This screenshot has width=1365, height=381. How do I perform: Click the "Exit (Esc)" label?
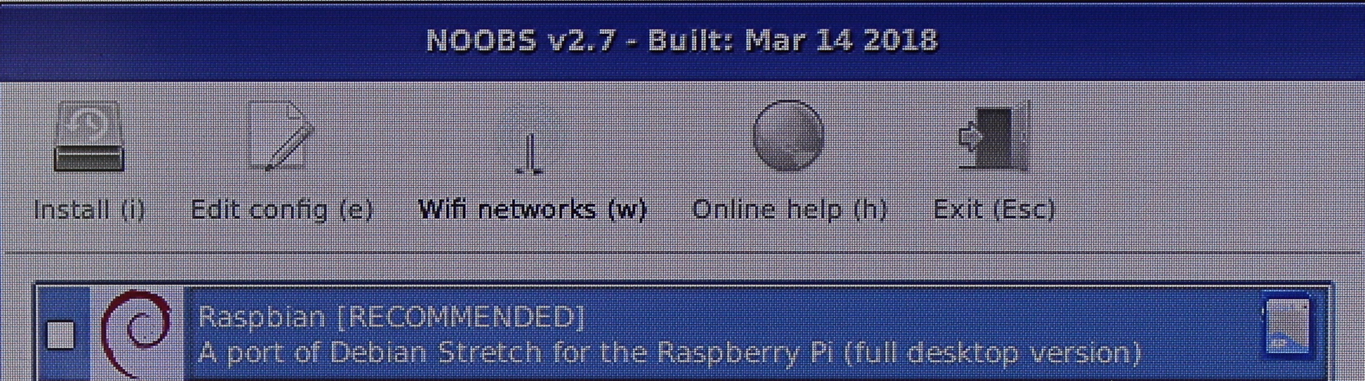(994, 210)
